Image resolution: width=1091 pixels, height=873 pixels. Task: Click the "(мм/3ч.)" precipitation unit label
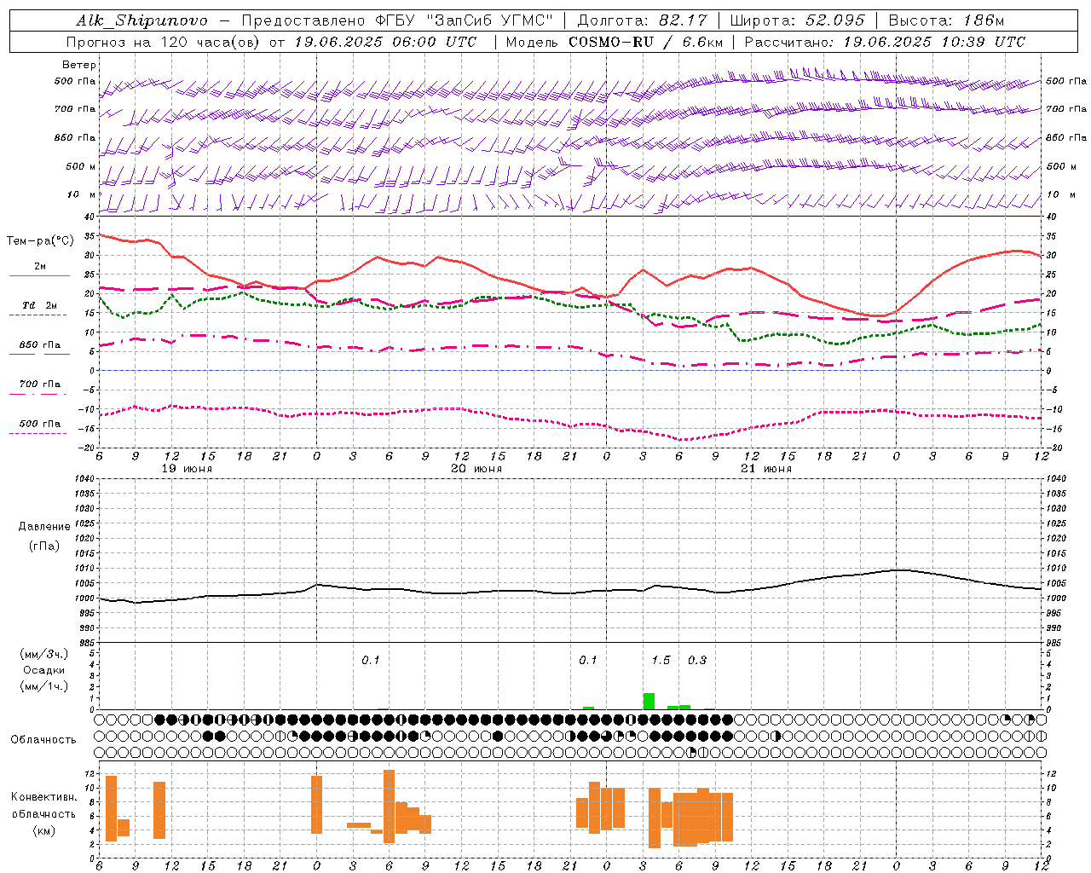click(x=43, y=654)
